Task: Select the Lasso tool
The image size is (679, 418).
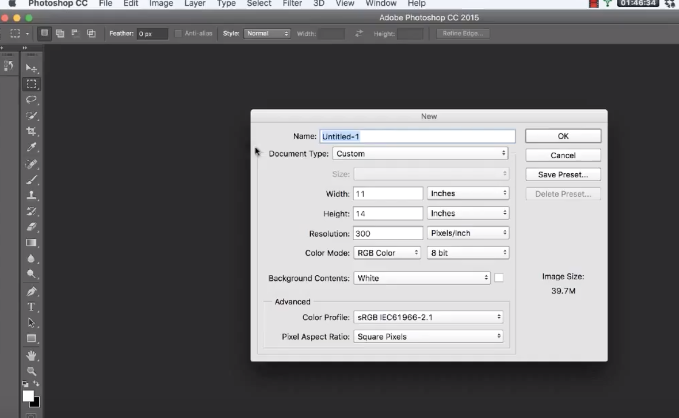Action: 32,100
